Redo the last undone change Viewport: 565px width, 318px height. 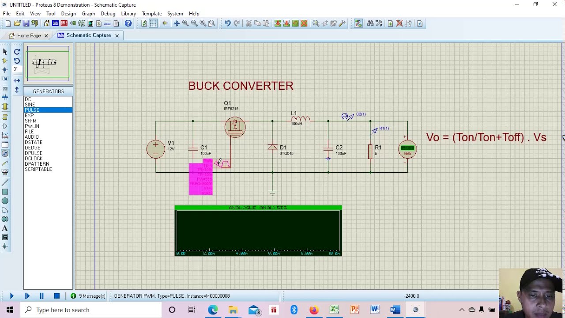237,23
